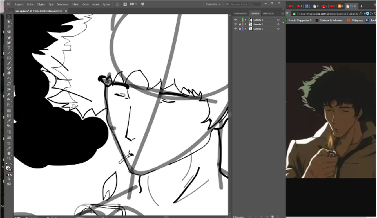This screenshot has width=377, height=218.
Task: Select the Pen tool
Action: point(9,37)
